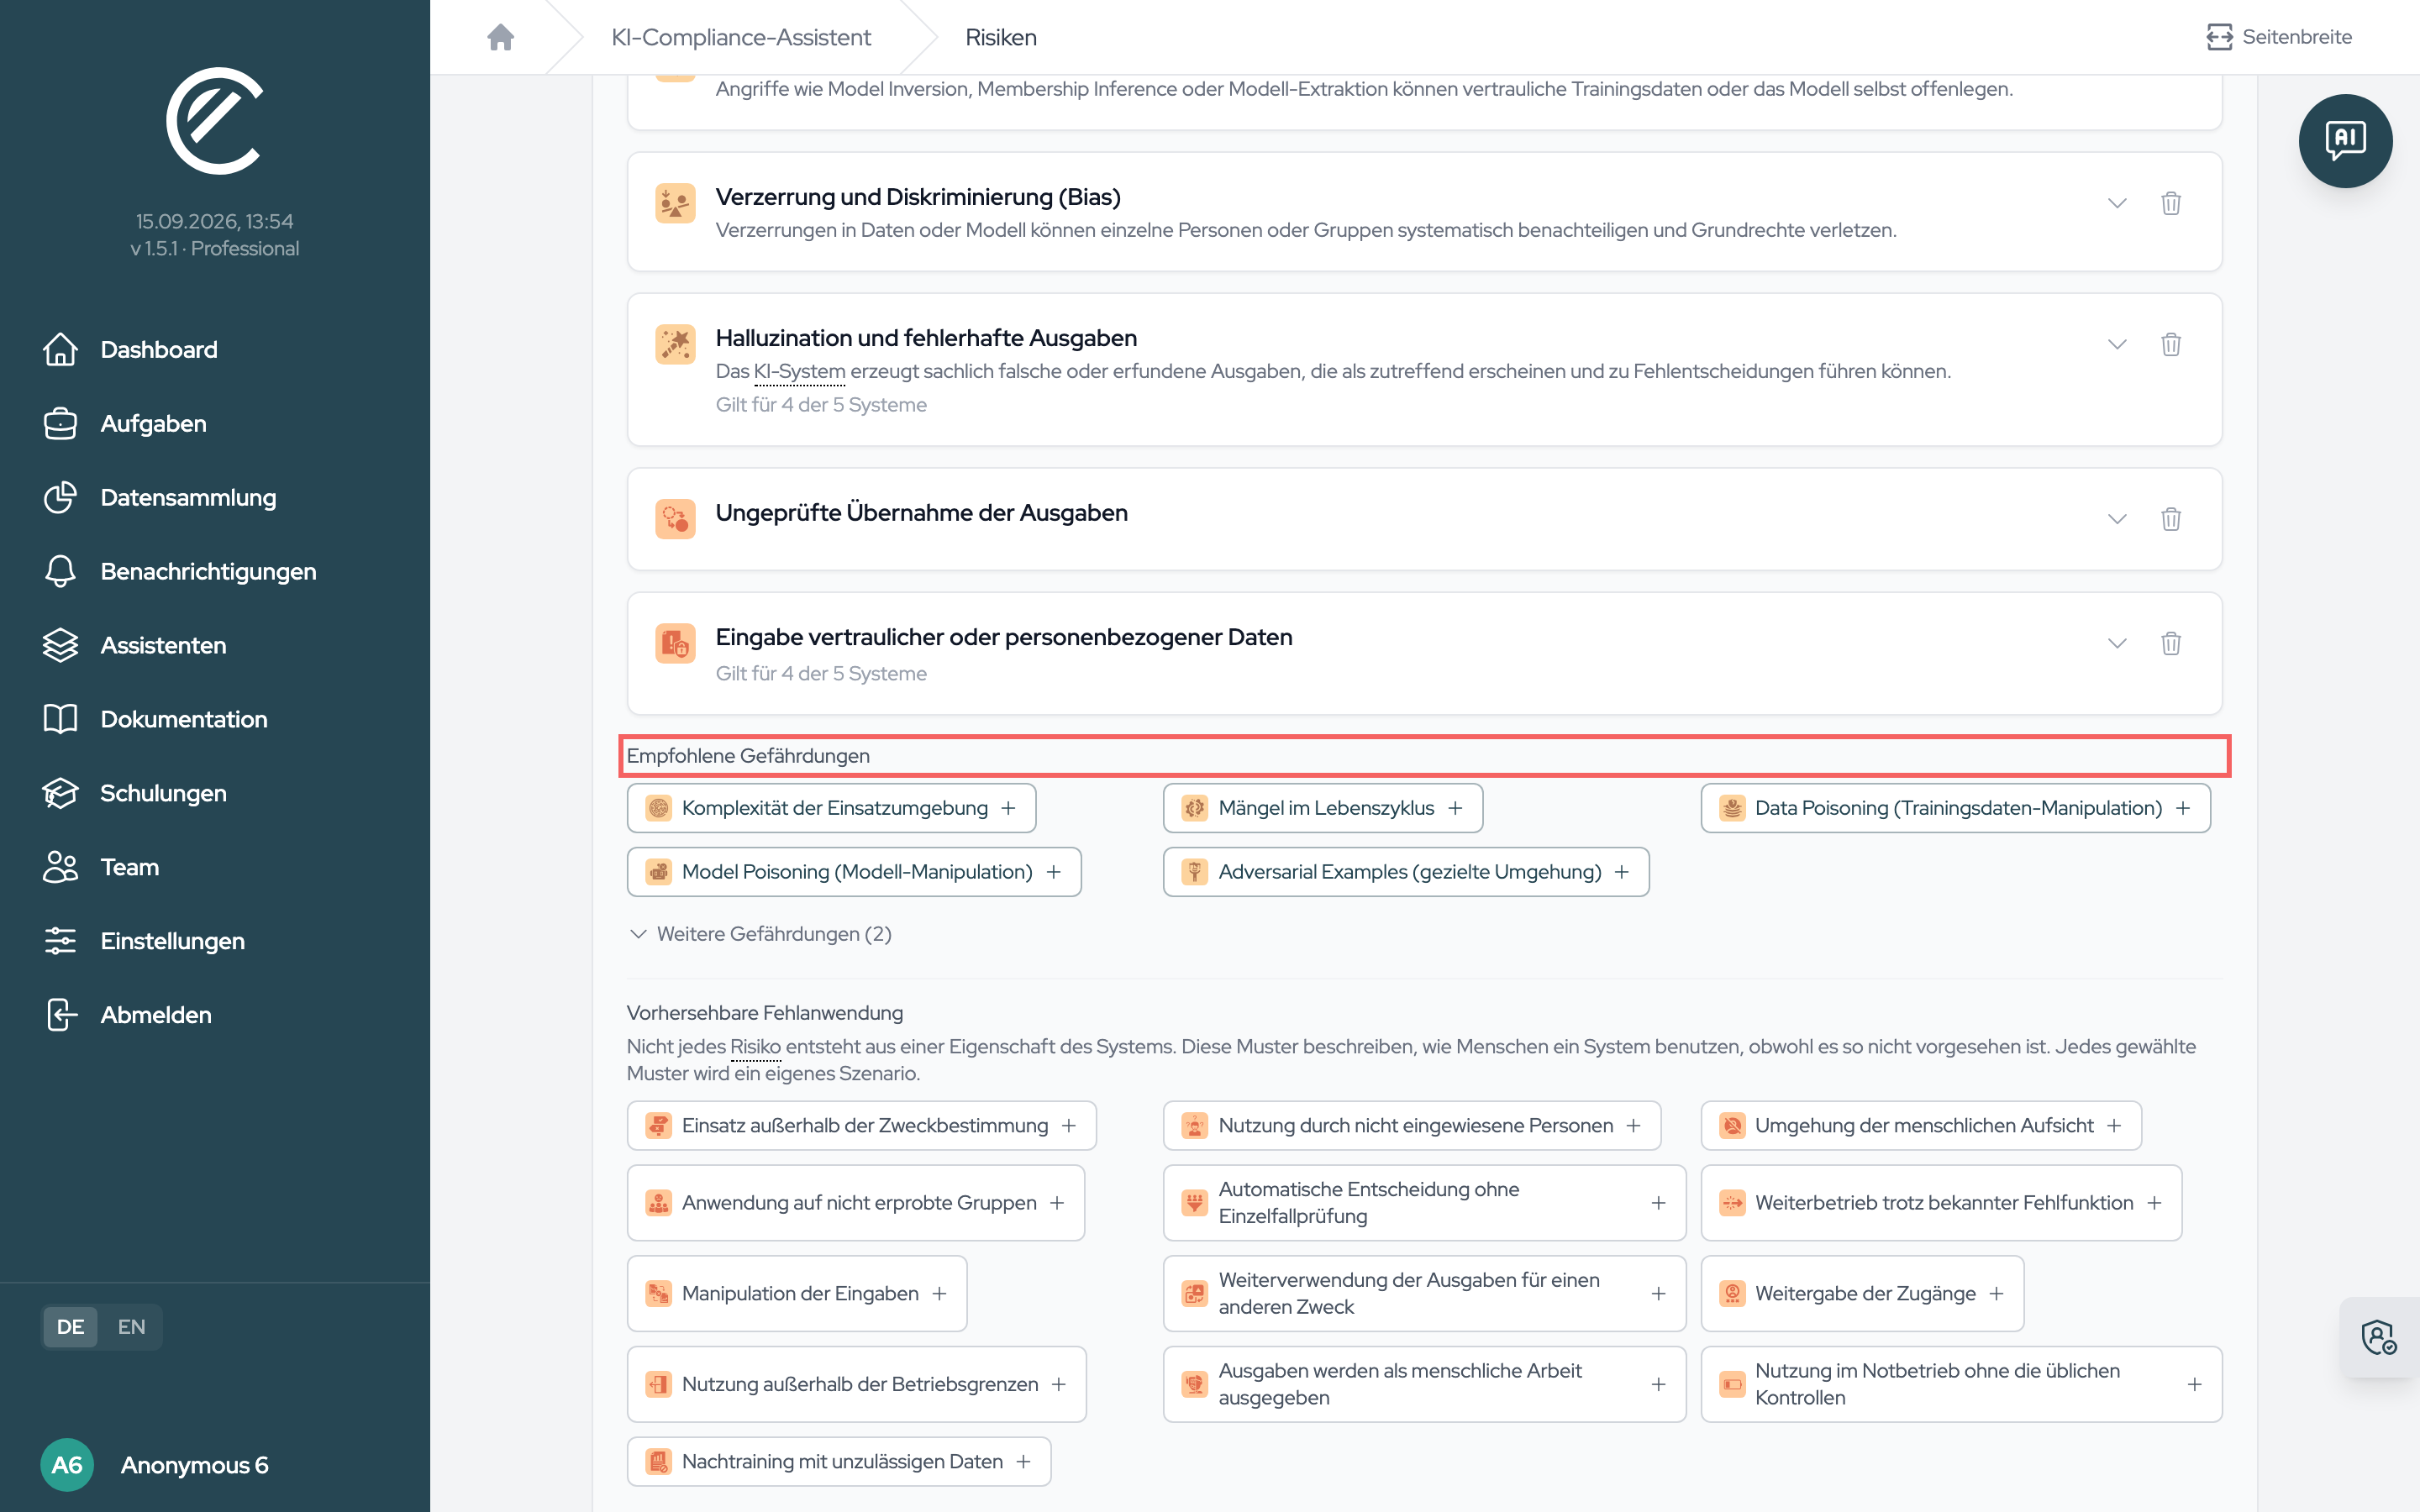
Task: Open Schulungen in the sidebar
Action: pyautogui.click(x=135, y=793)
